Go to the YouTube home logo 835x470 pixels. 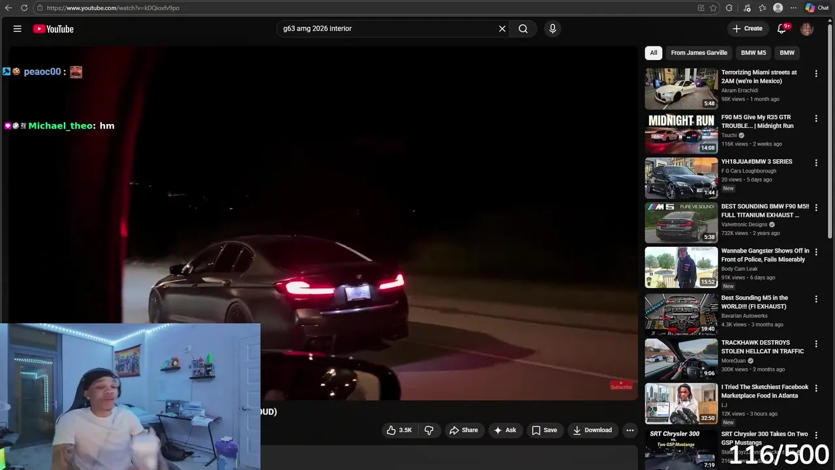pos(53,29)
